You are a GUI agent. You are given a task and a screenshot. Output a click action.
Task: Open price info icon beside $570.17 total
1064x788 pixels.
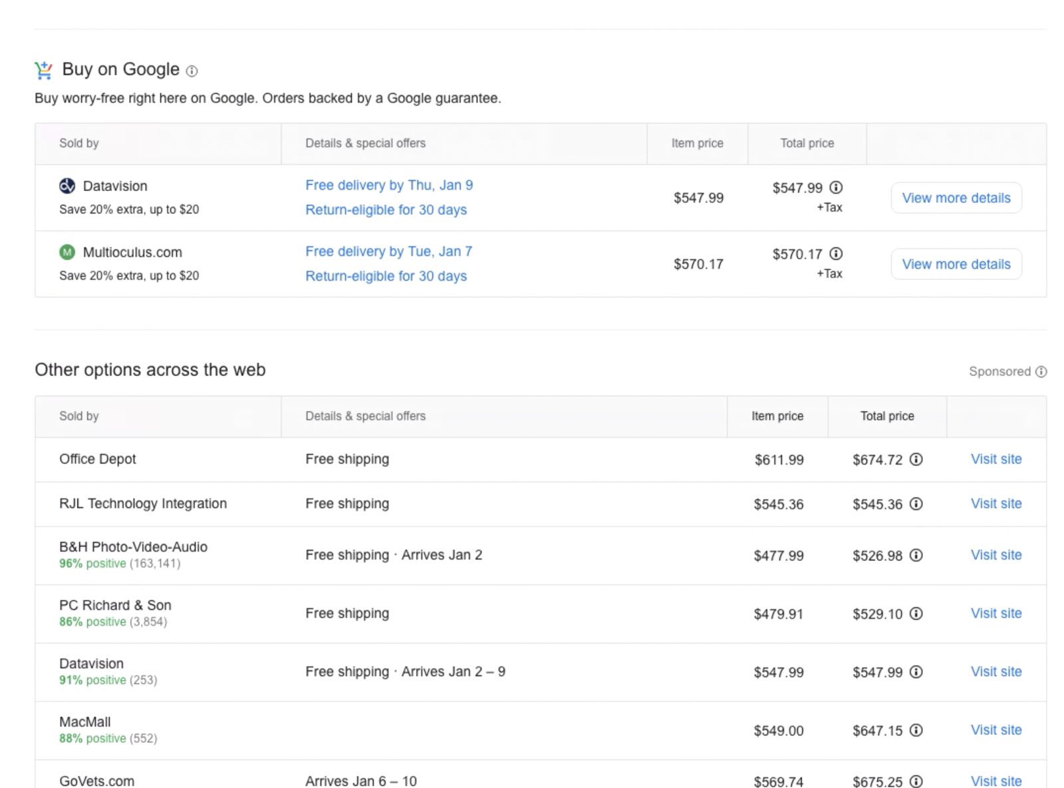click(836, 253)
